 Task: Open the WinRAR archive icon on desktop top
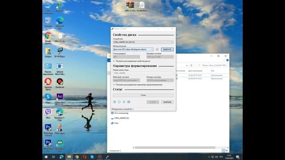(130, 7)
